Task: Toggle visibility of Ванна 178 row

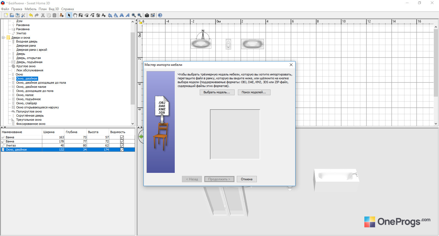Action: [x=122, y=141]
